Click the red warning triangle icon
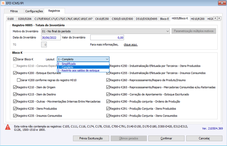Screen dimensions: 227x146 tap(8, 127)
